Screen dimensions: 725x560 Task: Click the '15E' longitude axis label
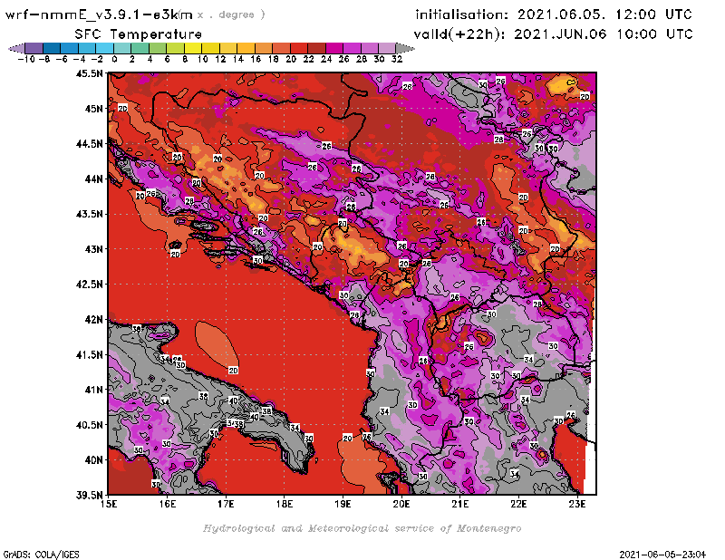pyautogui.click(x=109, y=504)
